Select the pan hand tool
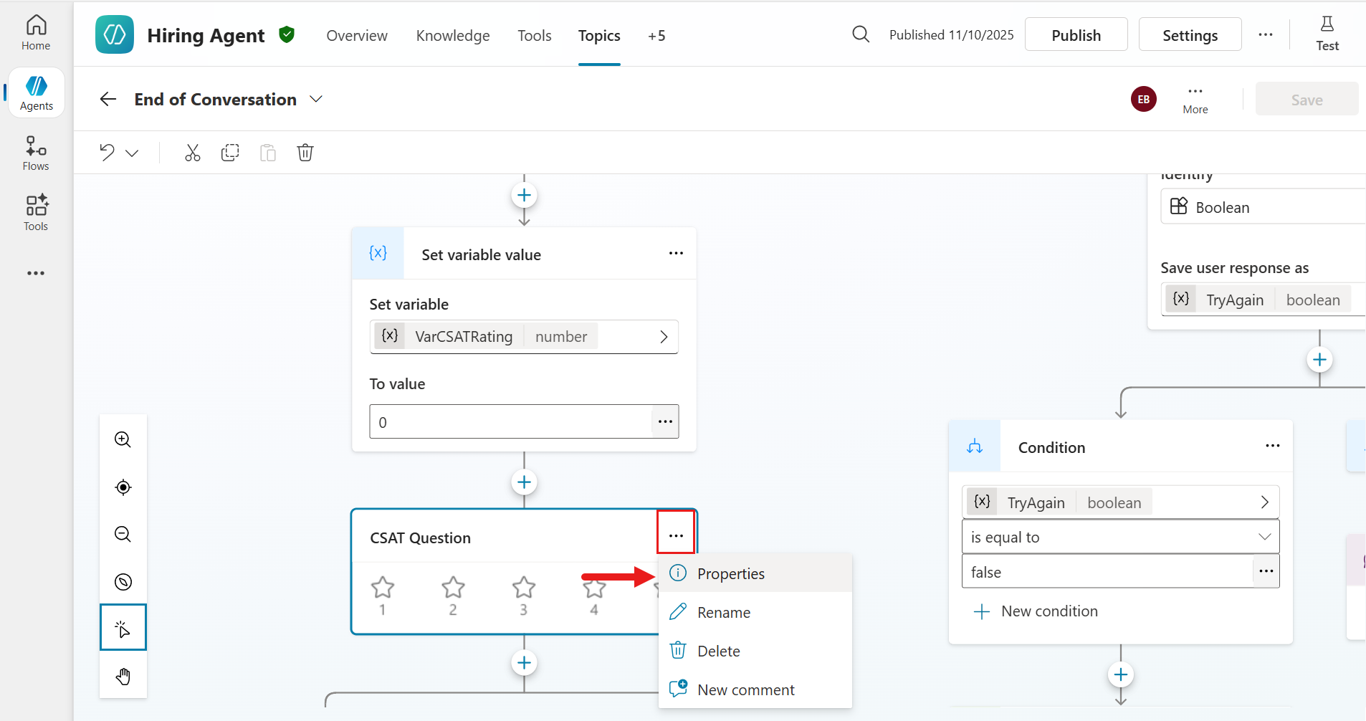Screen dimensions: 1366x721 pyautogui.click(x=123, y=676)
